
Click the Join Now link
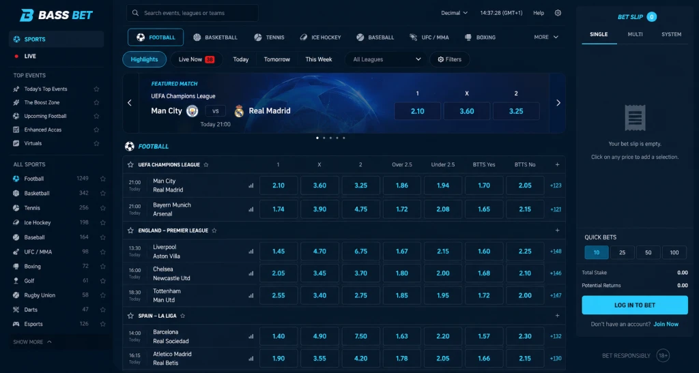point(666,324)
